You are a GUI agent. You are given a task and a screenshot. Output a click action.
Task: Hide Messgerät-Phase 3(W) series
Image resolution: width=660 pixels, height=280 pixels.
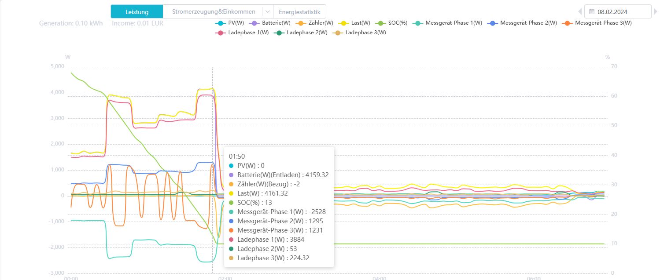tap(599, 23)
